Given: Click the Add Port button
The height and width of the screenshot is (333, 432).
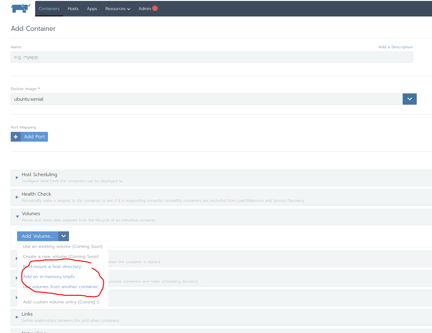Looking at the screenshot, I should 34,136.
